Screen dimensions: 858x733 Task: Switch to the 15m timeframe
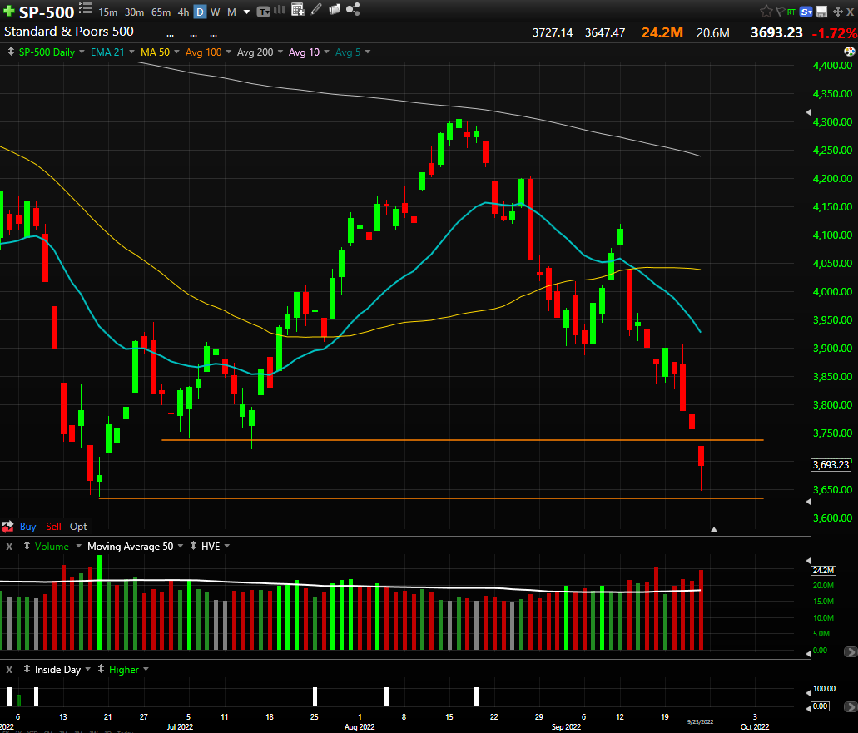tap(108, 12)
